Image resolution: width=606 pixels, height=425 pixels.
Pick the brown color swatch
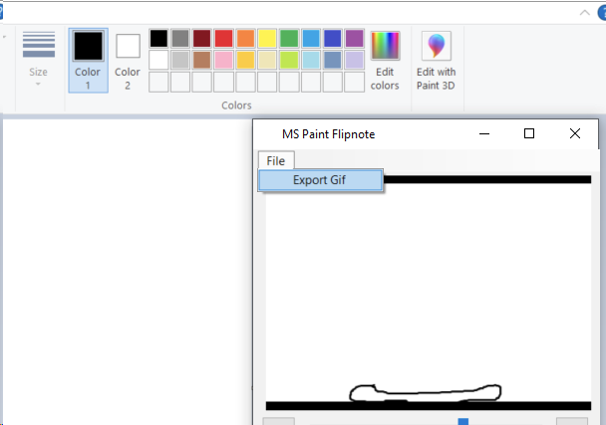[x=201, y=60]
